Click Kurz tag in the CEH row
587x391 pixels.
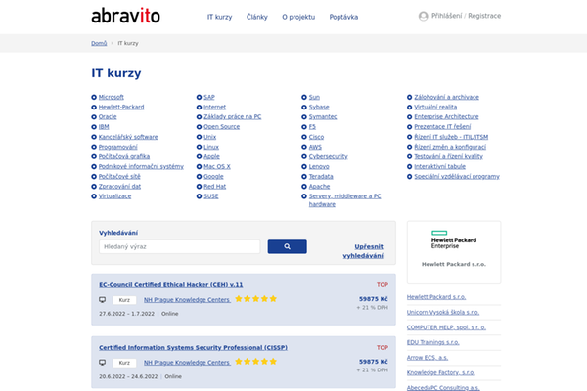124,300
